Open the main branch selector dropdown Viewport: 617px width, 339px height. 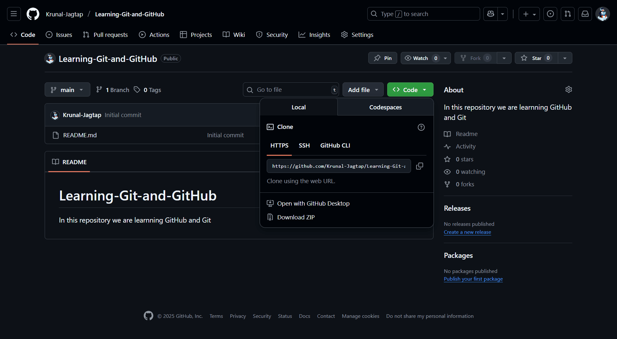click(x=67, y=90)
